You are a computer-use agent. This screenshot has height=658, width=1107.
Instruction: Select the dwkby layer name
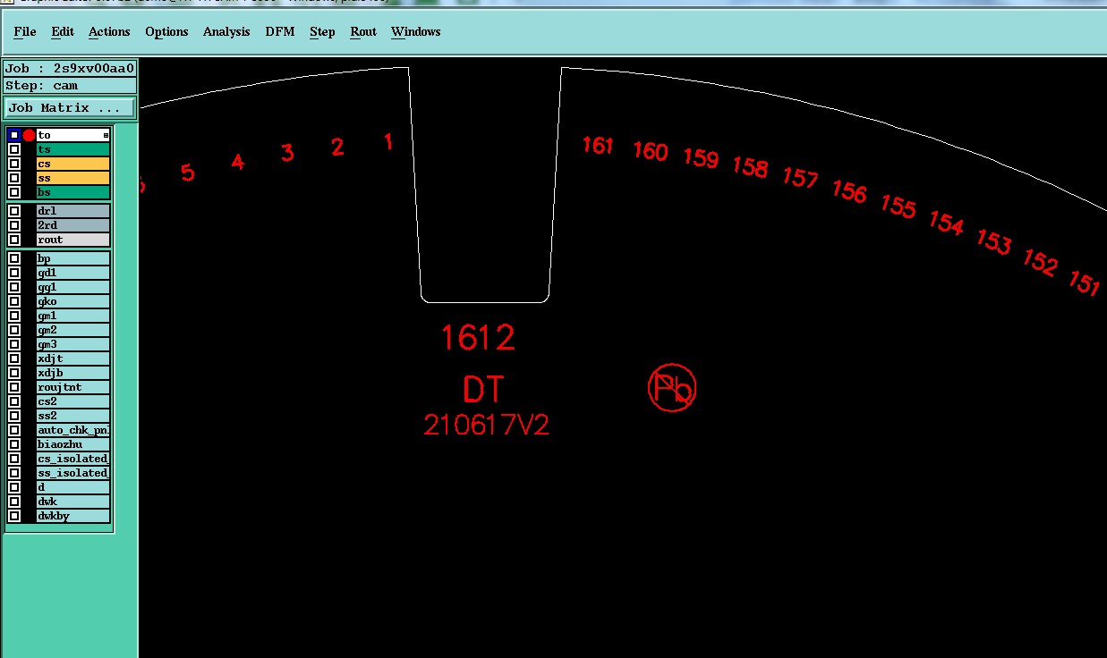pos(72,516)
